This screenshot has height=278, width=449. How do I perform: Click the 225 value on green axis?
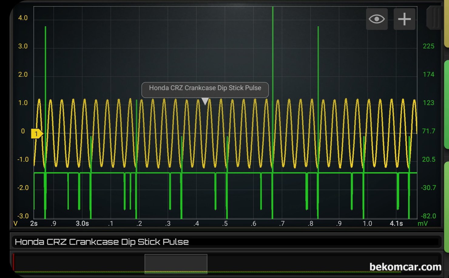point(428,46)
